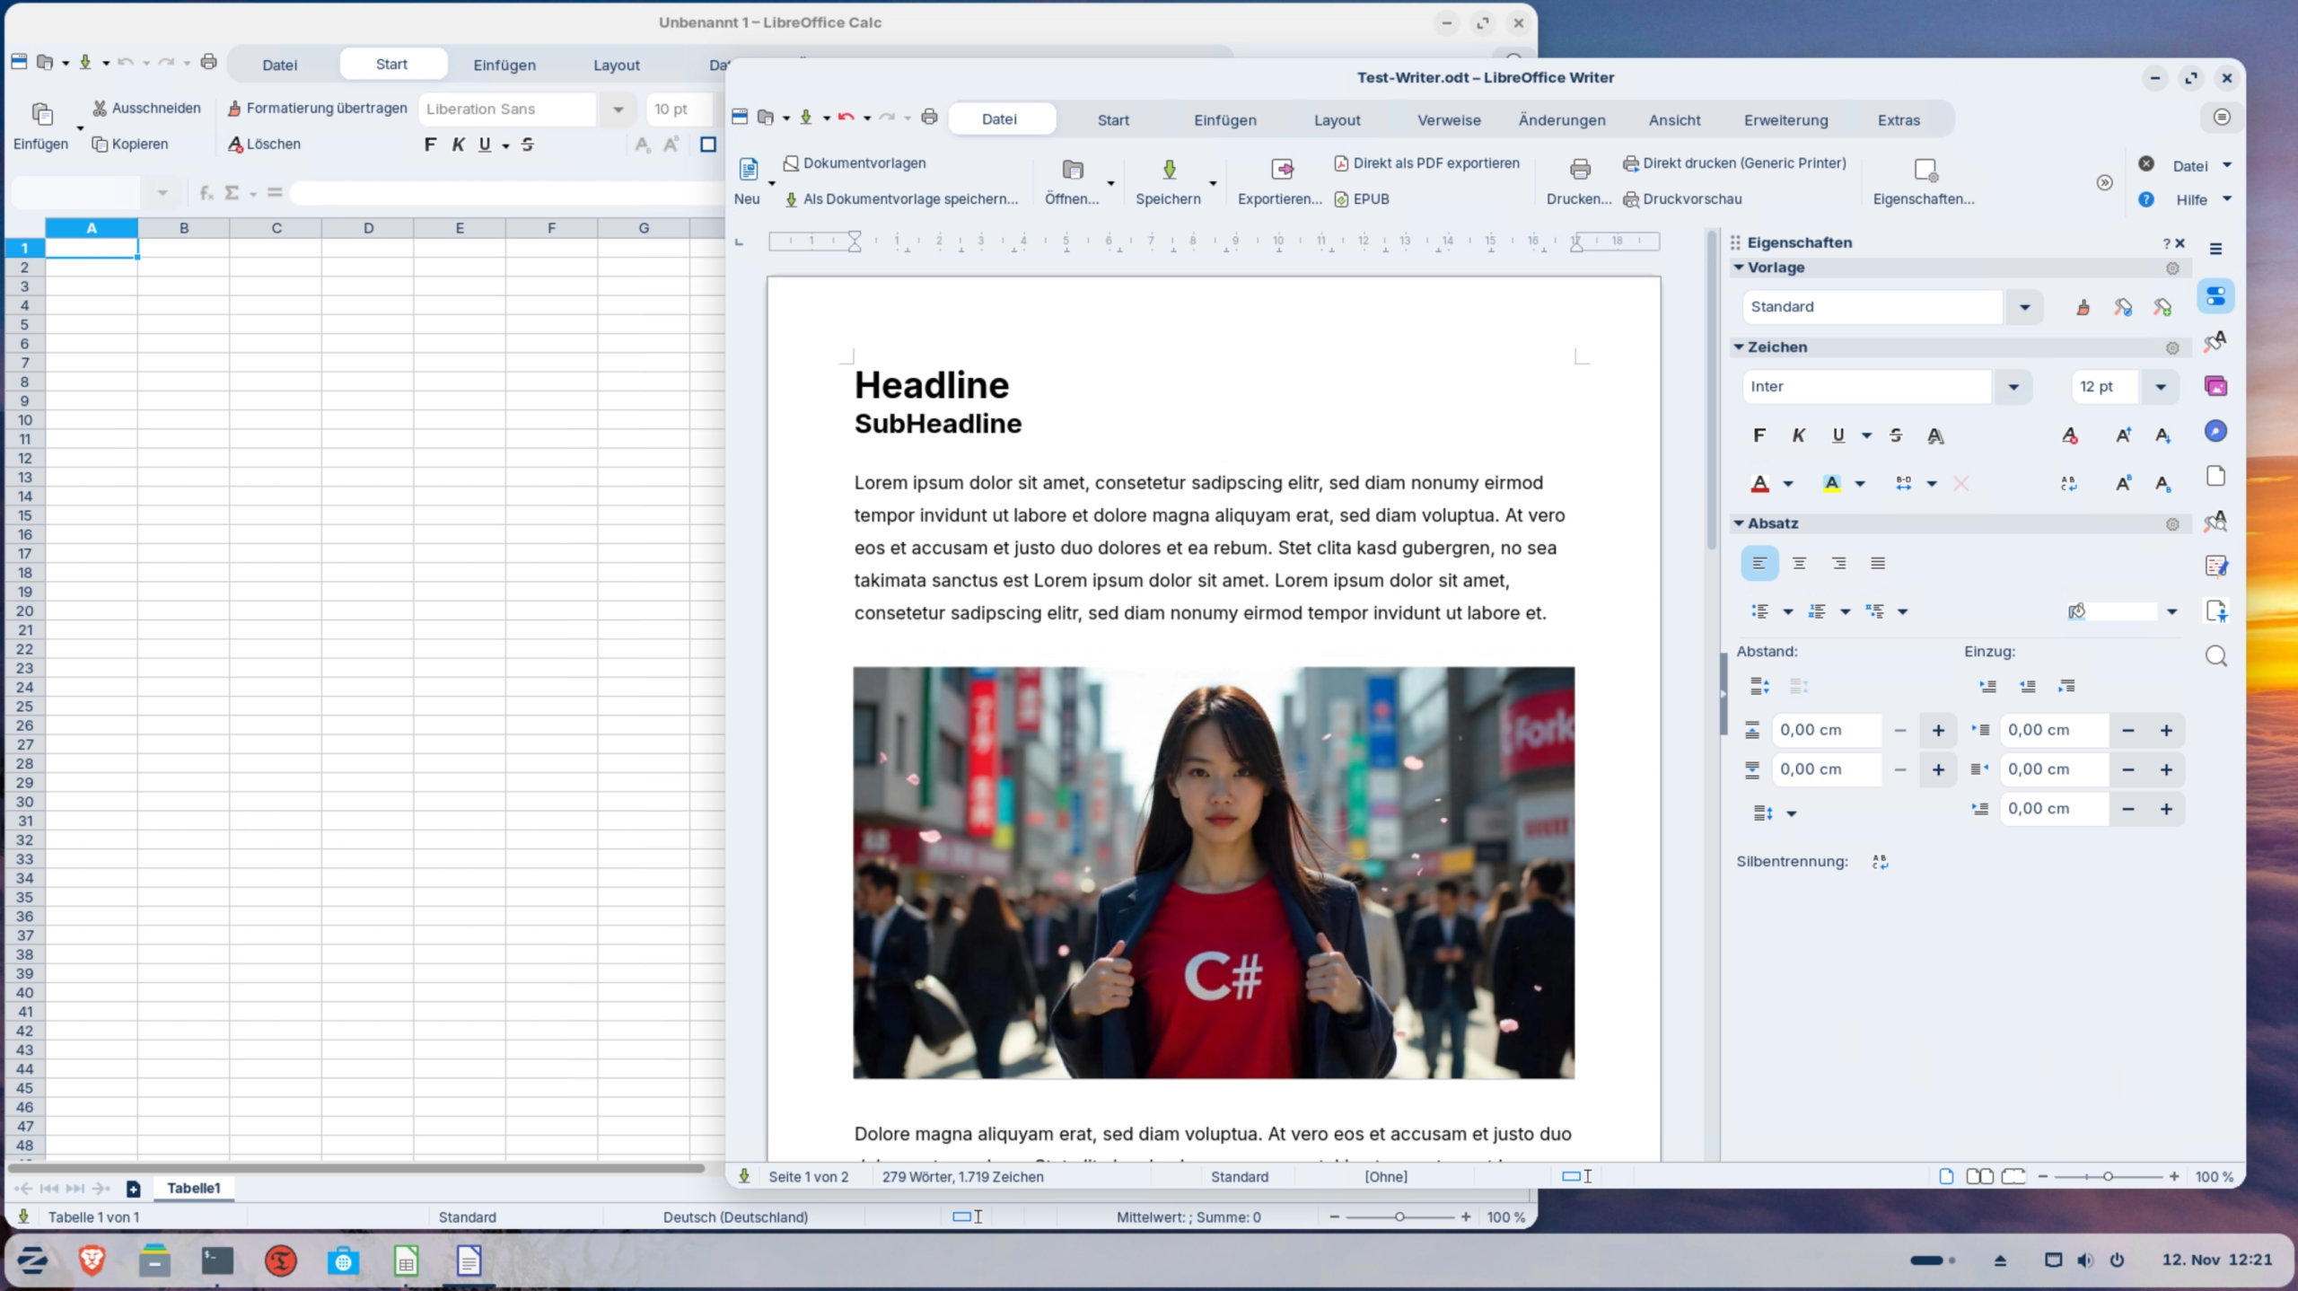The image size is (2298, 1291).
Task: Open the Standard paragraph style dropdown
Action: (x=2024, y=306)
